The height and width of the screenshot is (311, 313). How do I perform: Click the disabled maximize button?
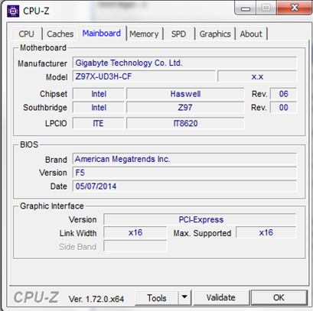tap(266, 8)
